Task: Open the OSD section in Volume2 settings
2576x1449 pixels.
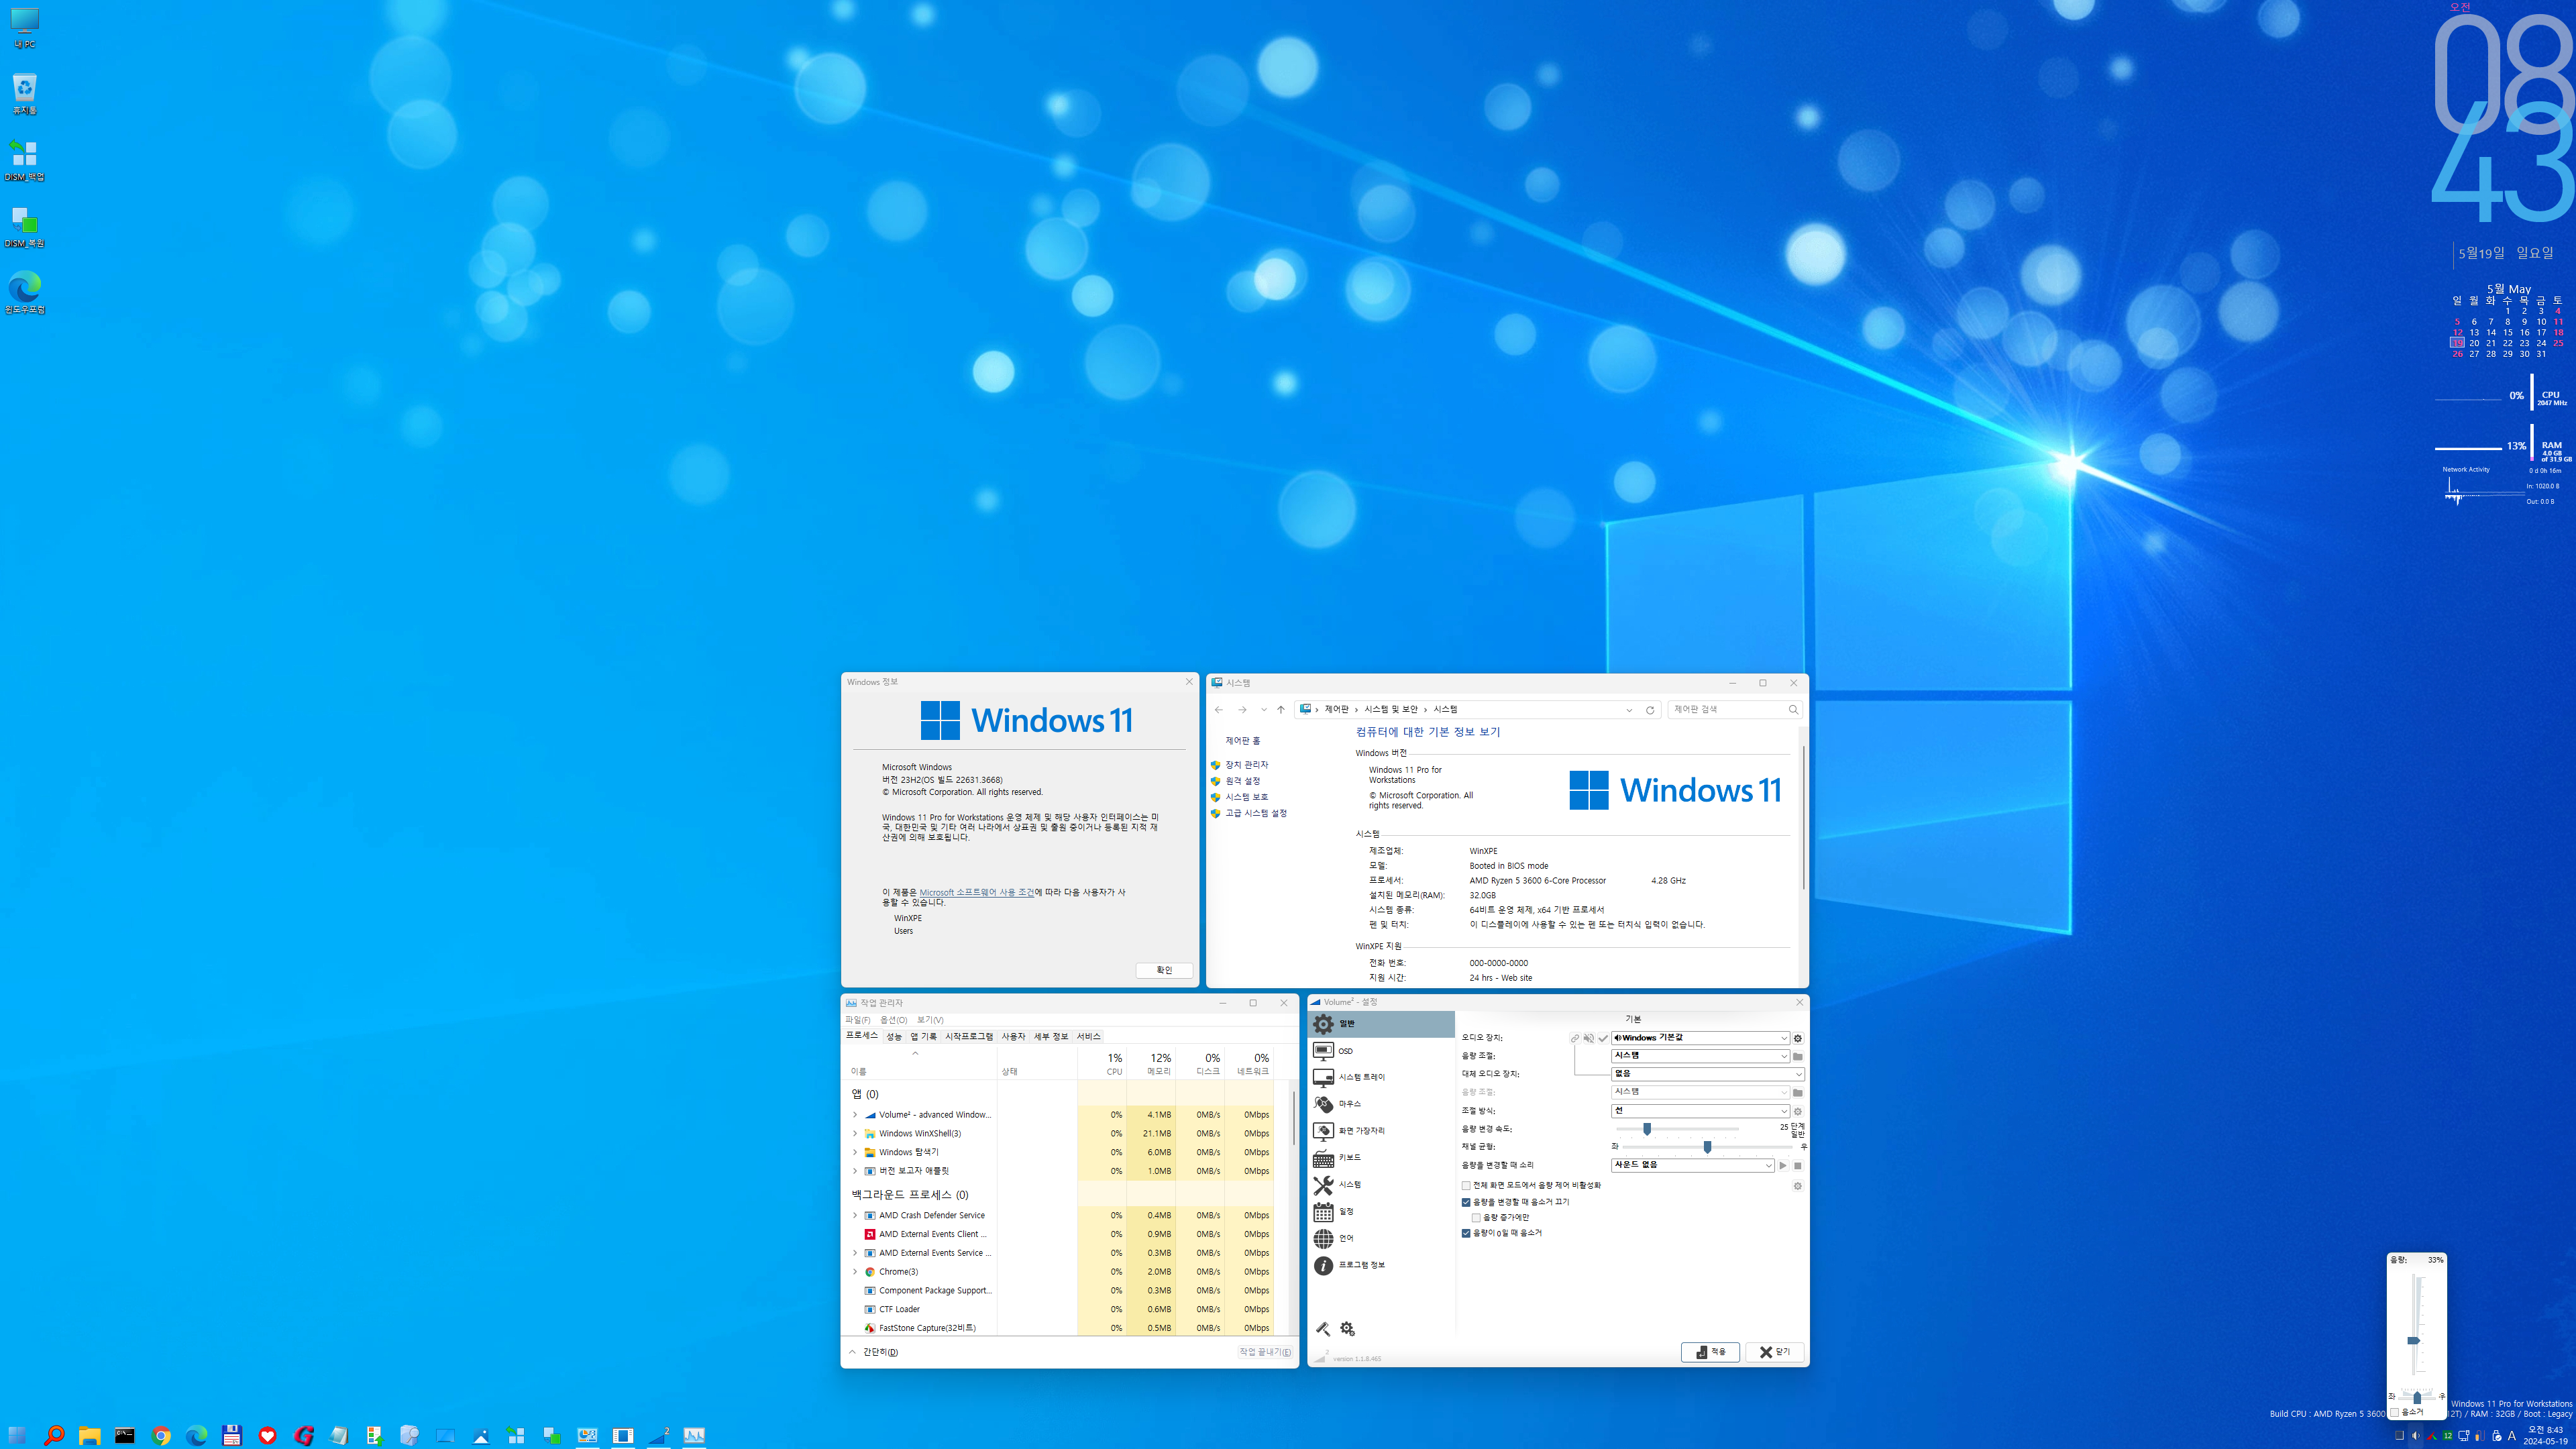Action: 1380,1051
